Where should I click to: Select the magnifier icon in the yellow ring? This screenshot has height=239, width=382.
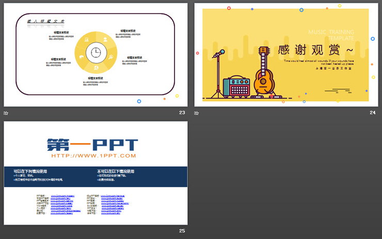[111, 57]
